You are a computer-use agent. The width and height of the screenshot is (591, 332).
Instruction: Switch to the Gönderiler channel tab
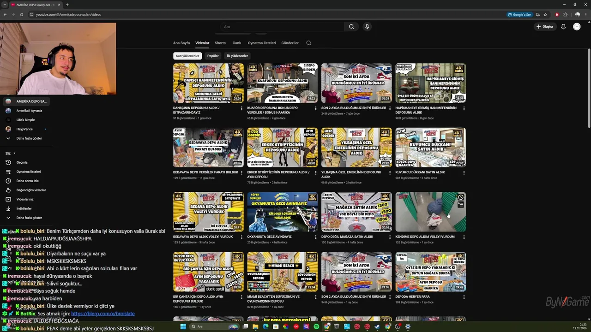[x=290, y=43]
